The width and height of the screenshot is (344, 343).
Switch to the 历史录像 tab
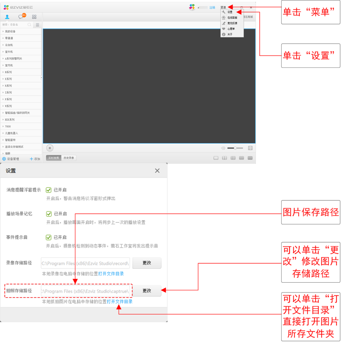click(68, 158)
